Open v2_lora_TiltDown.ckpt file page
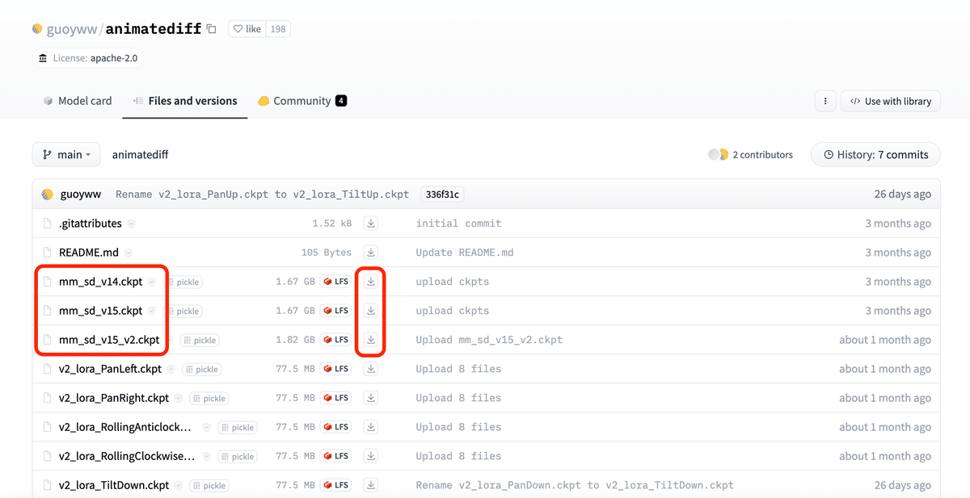Image resolution: width=970 pixels, height=498 pixels. [x=114, y=485]
